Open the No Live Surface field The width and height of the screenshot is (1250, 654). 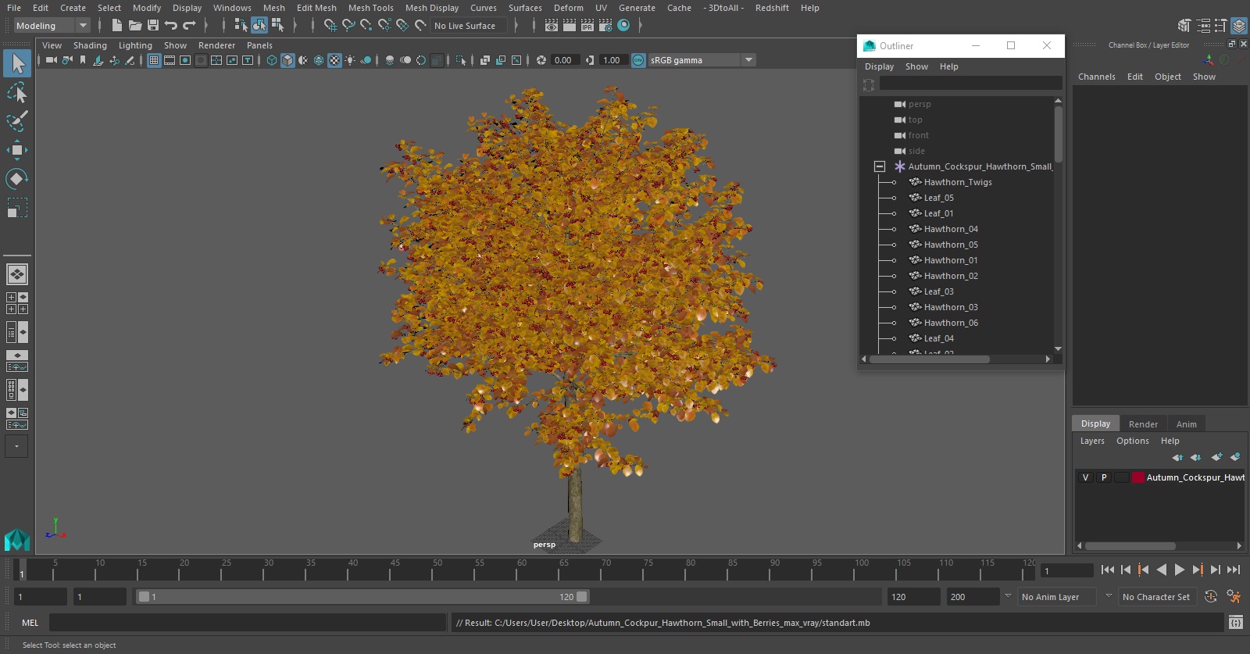(x=469, y=26)
